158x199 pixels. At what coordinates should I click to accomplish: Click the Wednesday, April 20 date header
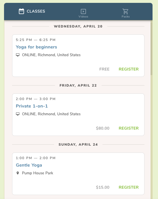tap(78, 26)
